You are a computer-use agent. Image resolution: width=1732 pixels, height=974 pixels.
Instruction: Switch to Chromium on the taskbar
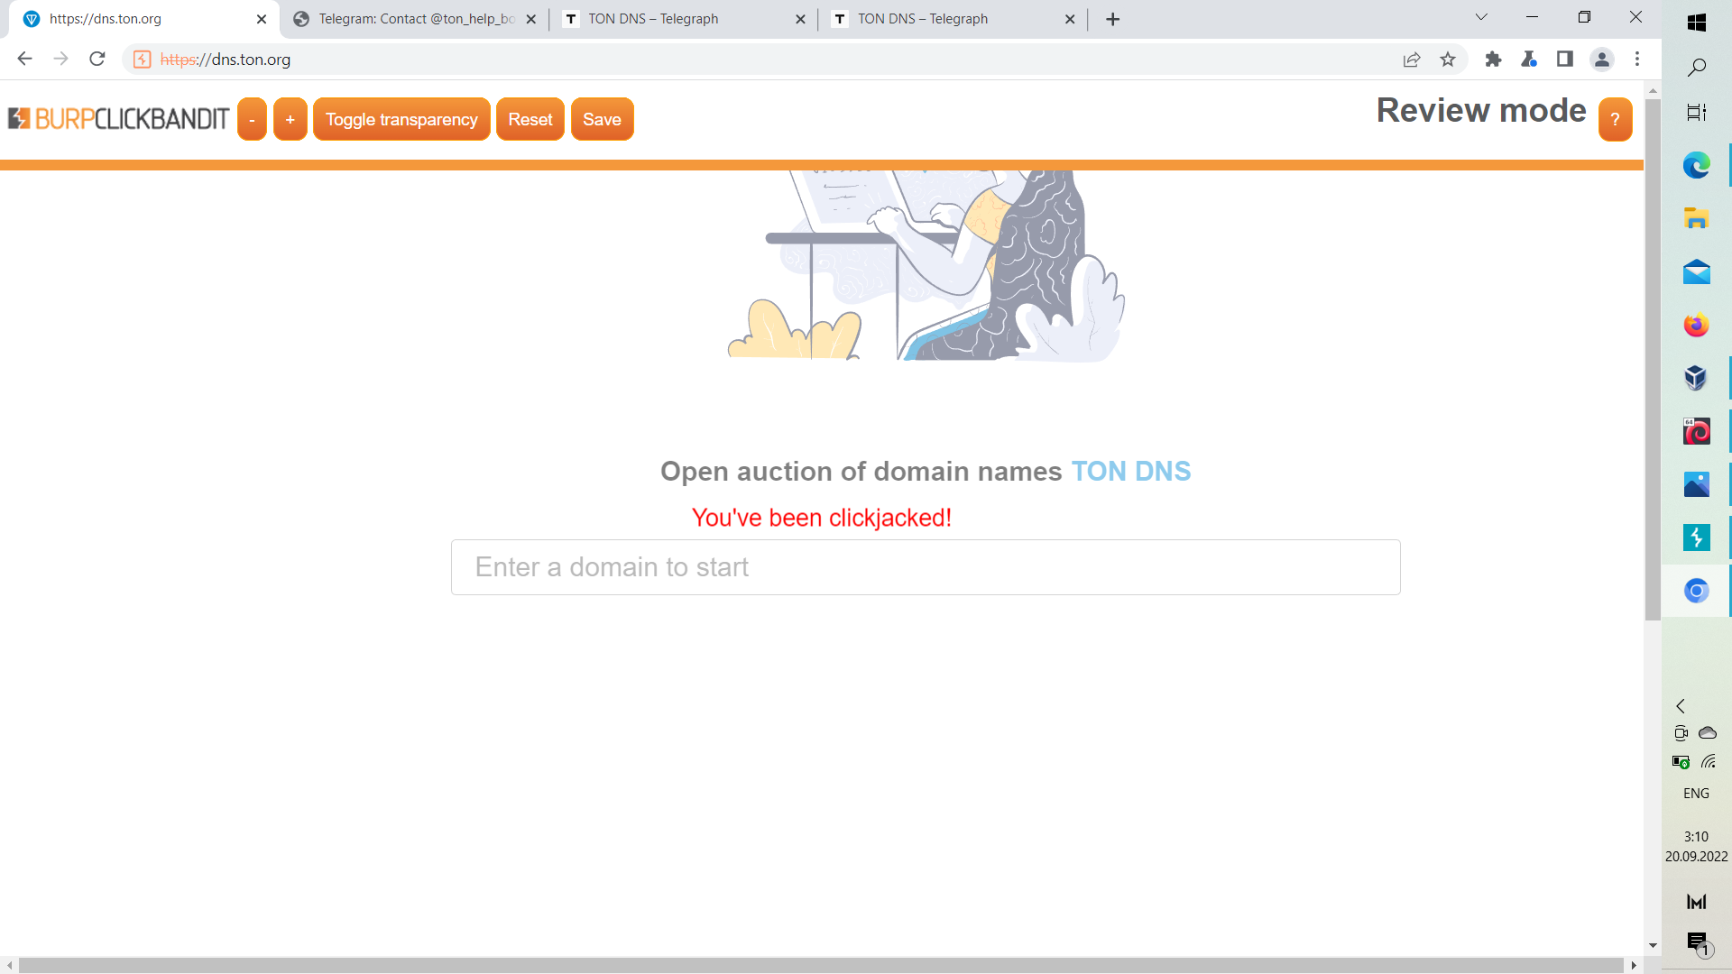pyautogui.click(x=1697, y=591)
